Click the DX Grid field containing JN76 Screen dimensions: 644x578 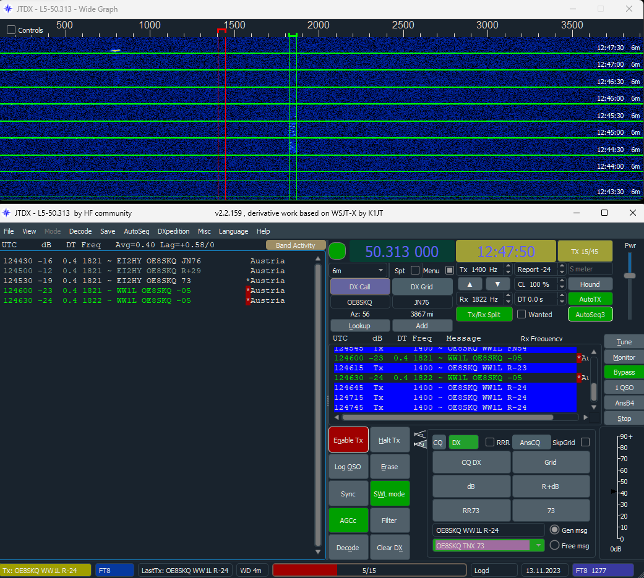[422, 302]
